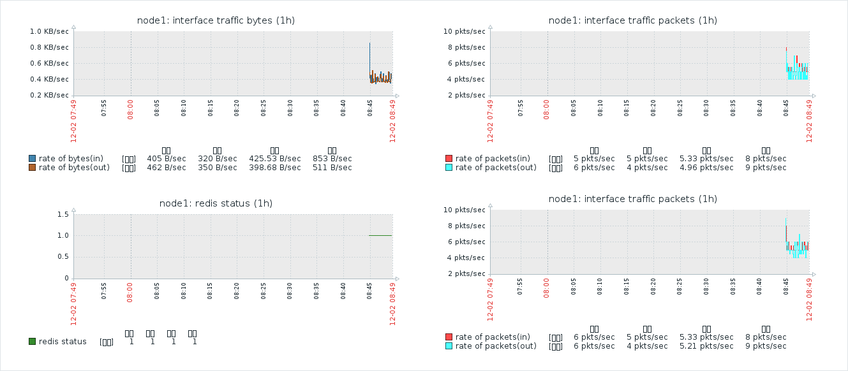This screenshot has width=848, height=371.
Task: Click the 1.0 KB/sec y-axis label
Action: [49, 31]
